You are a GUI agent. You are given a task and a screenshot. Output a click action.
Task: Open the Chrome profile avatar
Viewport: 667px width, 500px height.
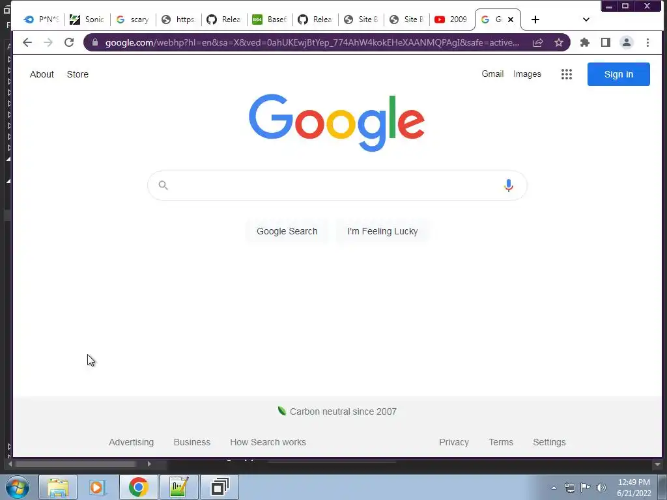tap(627, 42)
